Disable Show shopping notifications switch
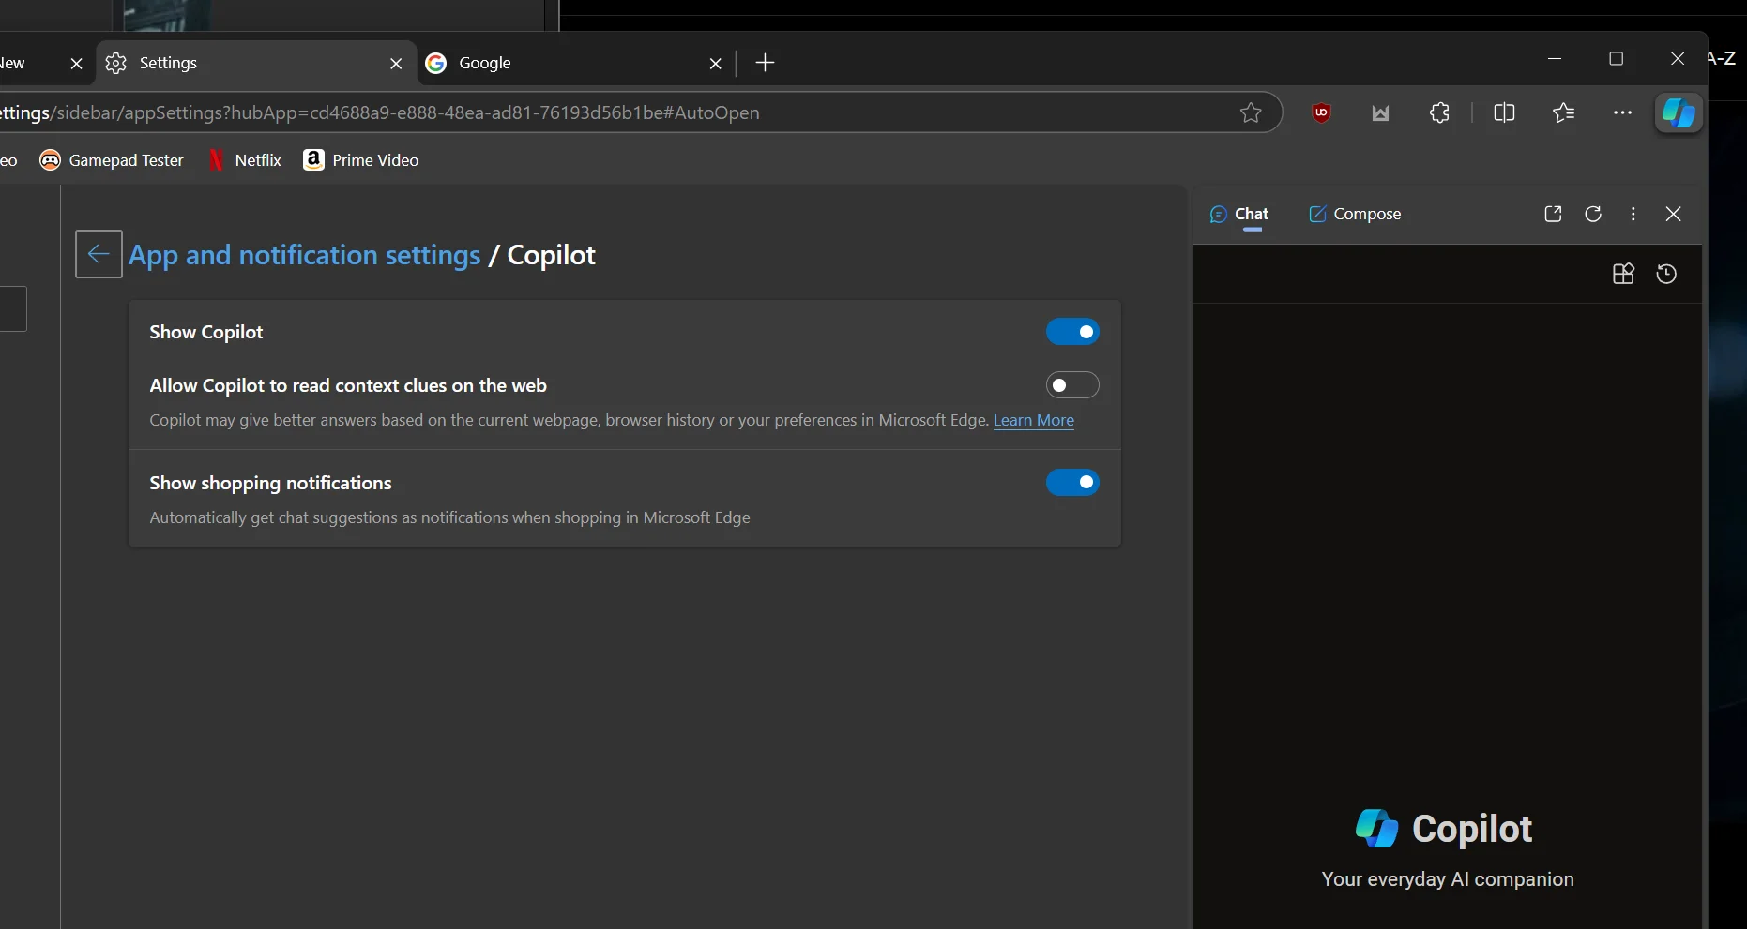The height and width of the screenshot is (929, 1747). tap(1072, 483)
